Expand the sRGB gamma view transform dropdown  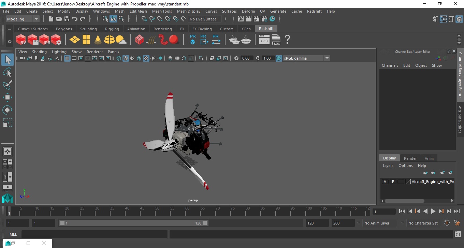coord(327,58)
